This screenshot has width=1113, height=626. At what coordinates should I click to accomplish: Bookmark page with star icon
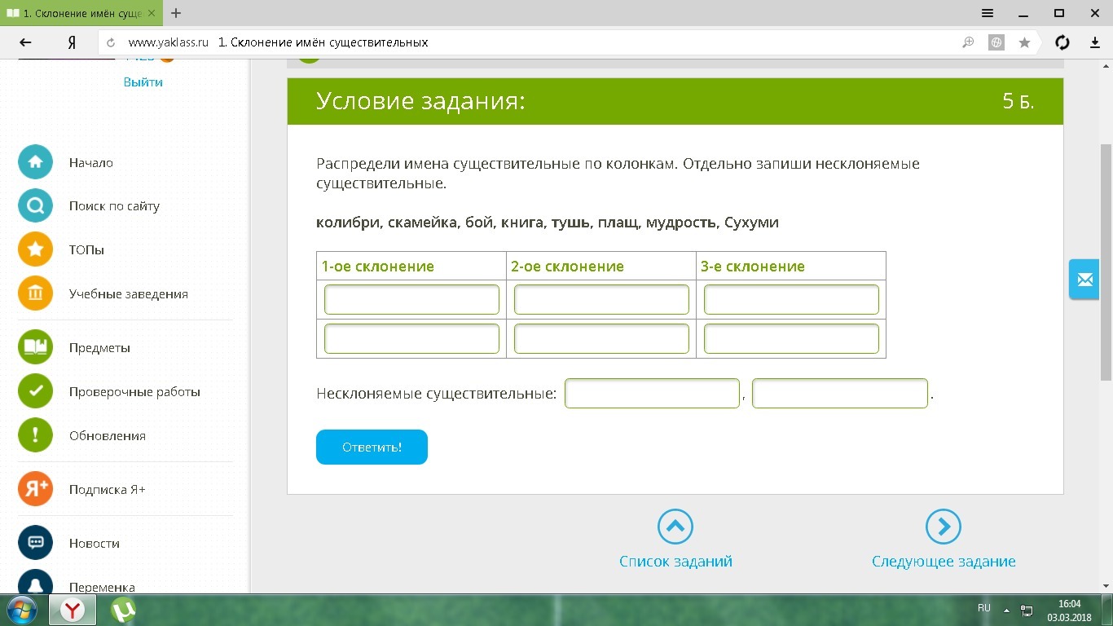1024,42
